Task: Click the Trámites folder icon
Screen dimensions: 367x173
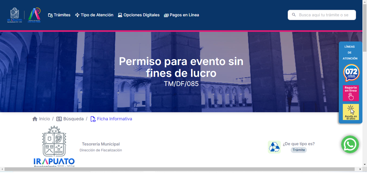Action: click(50, 15)
